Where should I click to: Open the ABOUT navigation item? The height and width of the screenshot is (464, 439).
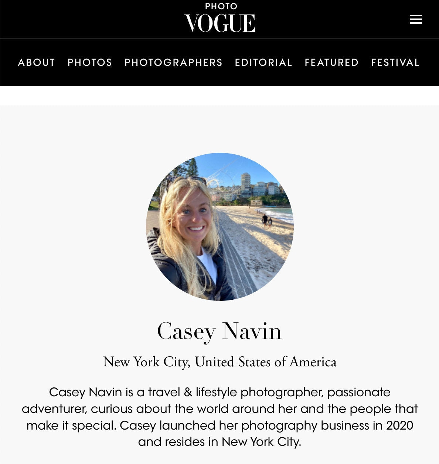37,63
